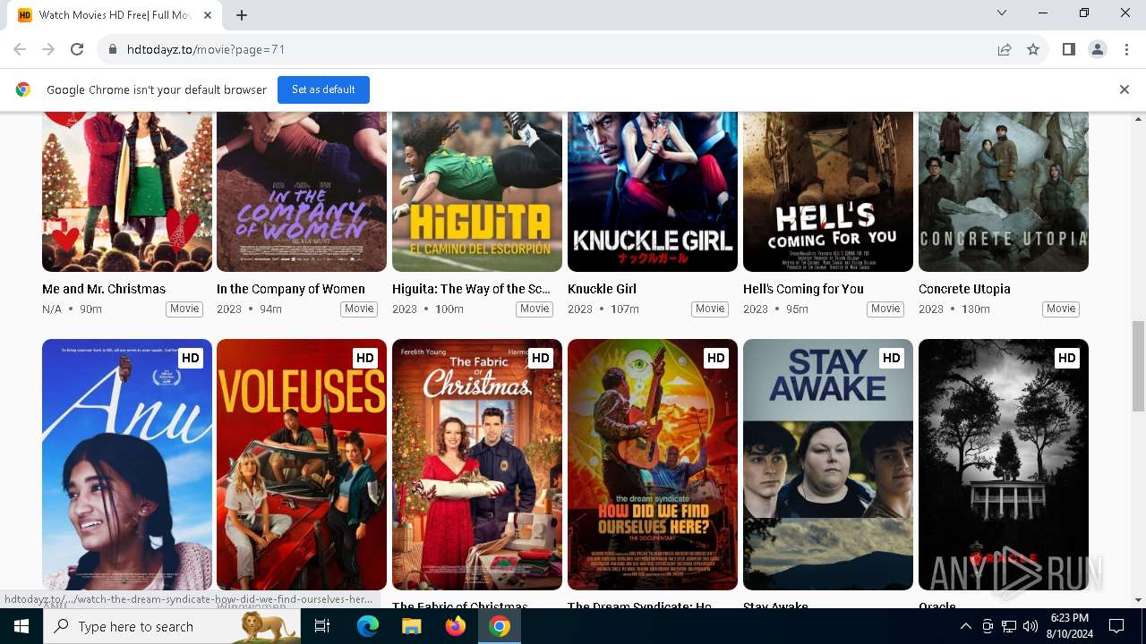Screen dimensions: 1146x644
Task: Open the Concrete Utopia poster
Action: [1004, 191]
